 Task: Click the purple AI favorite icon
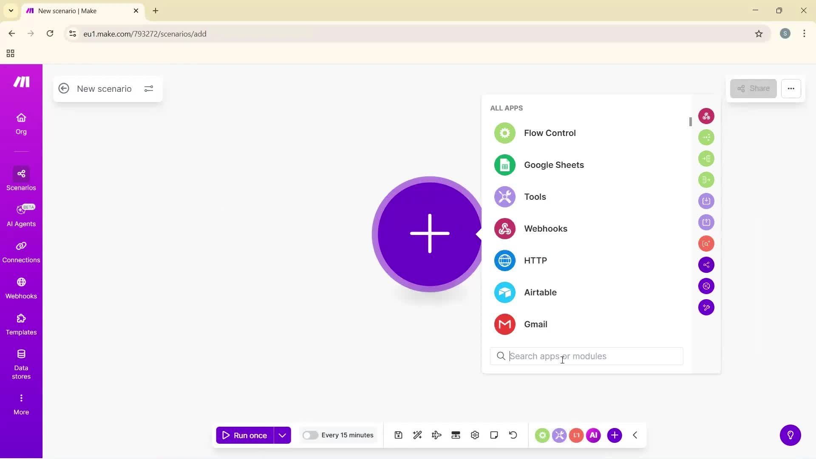593,435
